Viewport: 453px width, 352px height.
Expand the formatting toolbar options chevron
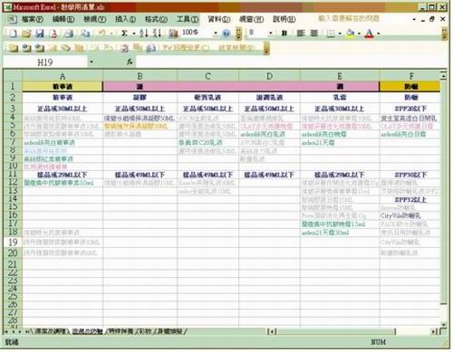click(444, 33)
